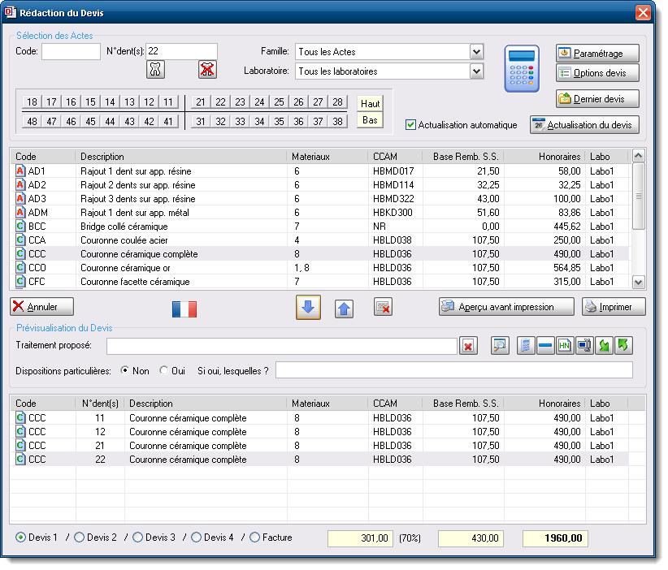This screenshot has height=570, width=668.
Task: Click the crossed-out red tooth icon
Action: coord(208,70)
